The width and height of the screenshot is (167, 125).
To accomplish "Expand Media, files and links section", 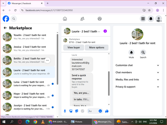I will click(x=137, y=80).
